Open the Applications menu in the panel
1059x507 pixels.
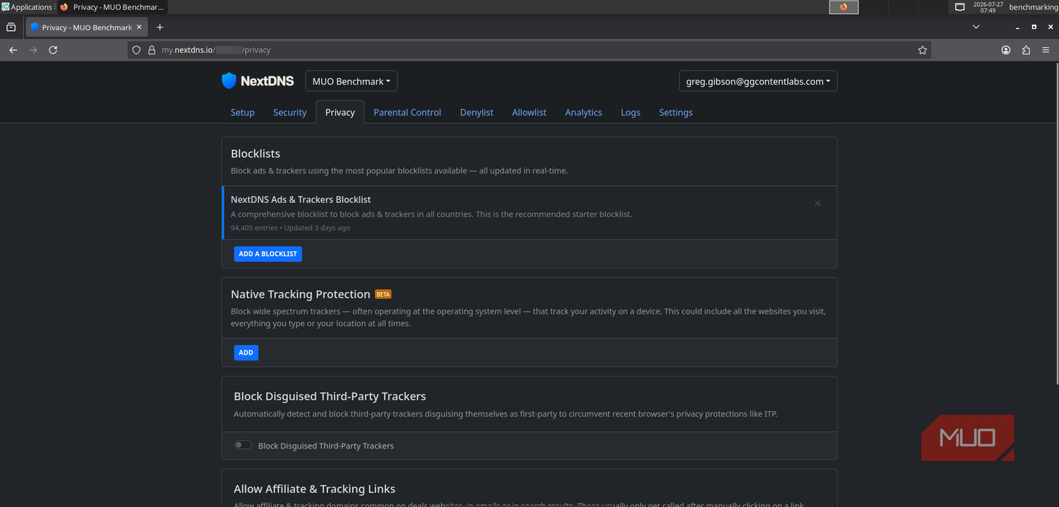pos(28,7)
